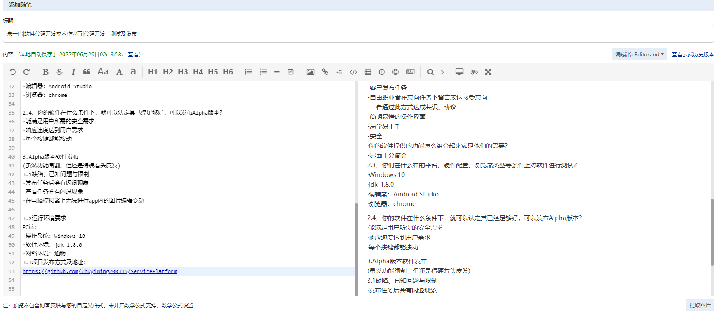The height and width of the screenshot is (314, 716).
Task: Insert an image via picture icon
Action: click(x=311, y=72)
